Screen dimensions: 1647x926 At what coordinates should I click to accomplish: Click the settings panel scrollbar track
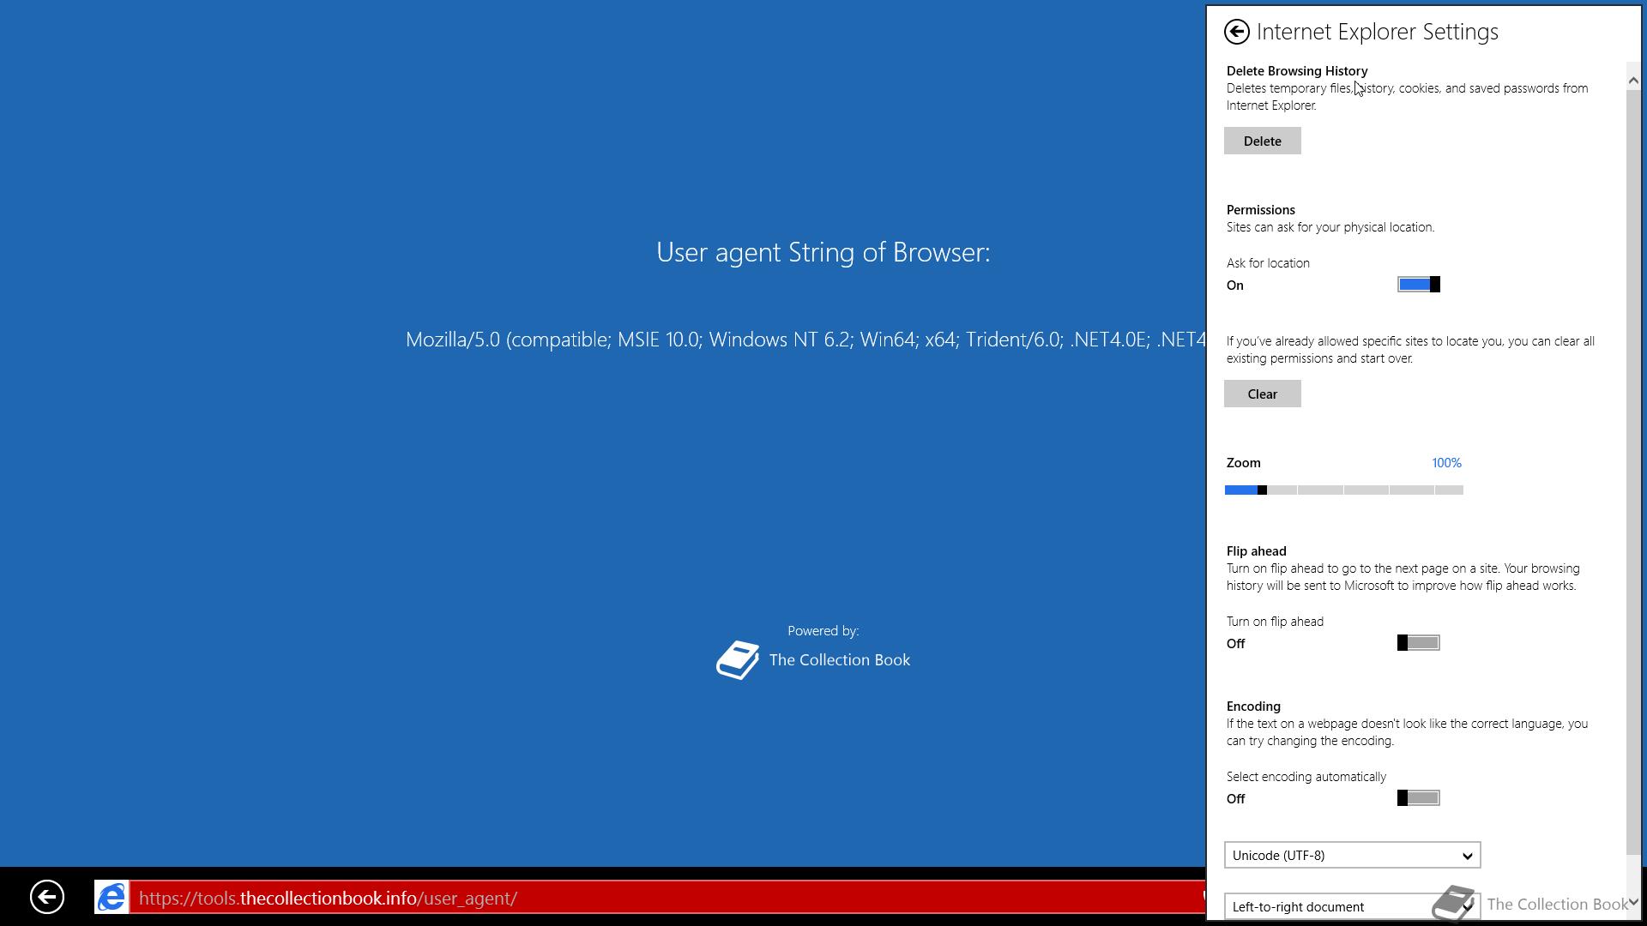click(1633, 472)
